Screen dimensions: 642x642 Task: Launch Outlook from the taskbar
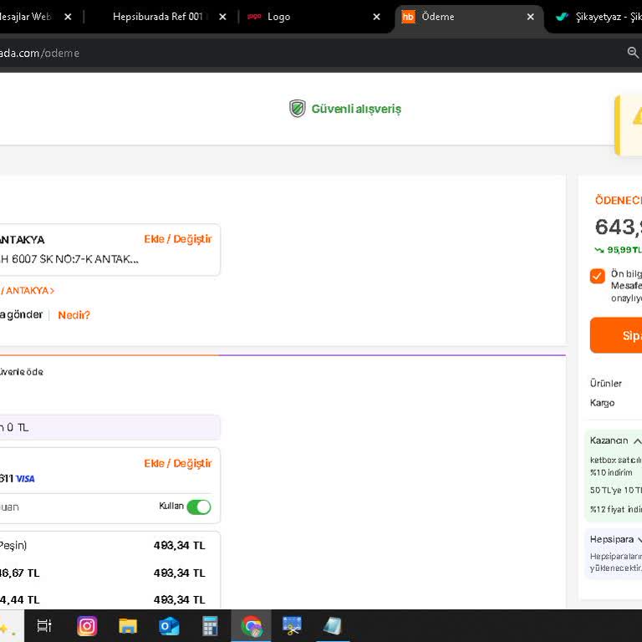click(x=169, y=625)
